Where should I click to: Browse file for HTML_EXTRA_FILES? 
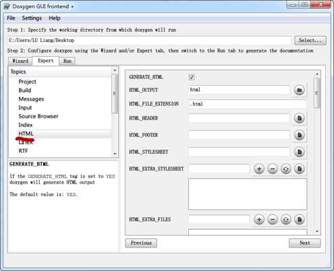click(x=299, y=219)
